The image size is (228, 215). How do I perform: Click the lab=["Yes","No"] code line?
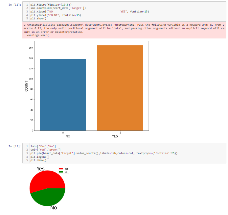(43, 146)
